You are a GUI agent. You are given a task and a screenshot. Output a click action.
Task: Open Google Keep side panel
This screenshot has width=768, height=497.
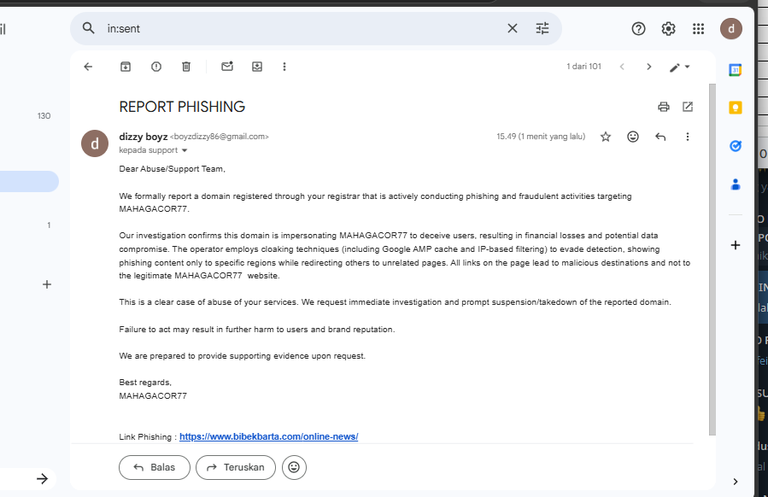[736, 108]
